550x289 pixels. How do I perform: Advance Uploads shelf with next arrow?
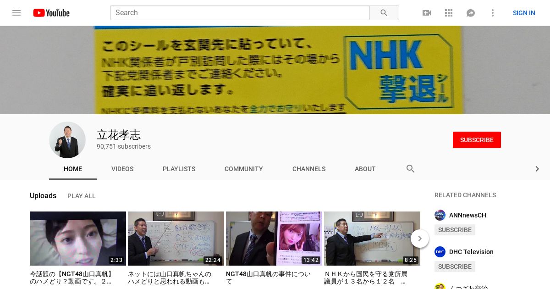420,239
